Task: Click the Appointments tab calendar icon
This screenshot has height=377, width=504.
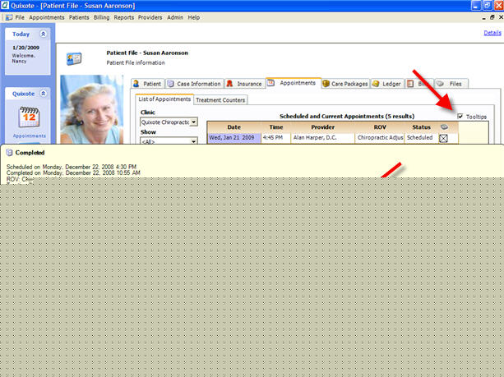Action: (x=271, y=83)
